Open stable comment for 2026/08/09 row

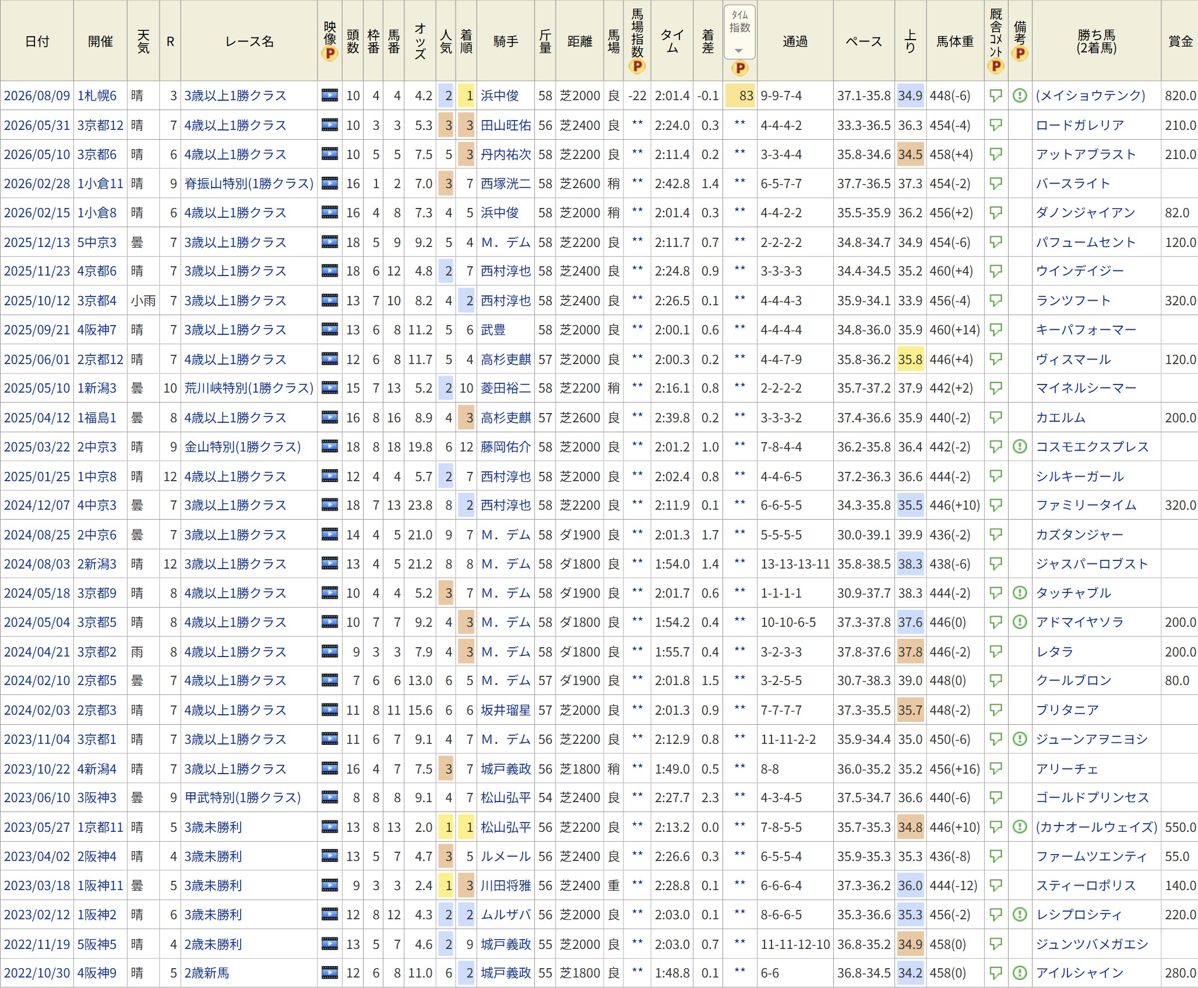point(996,96)
